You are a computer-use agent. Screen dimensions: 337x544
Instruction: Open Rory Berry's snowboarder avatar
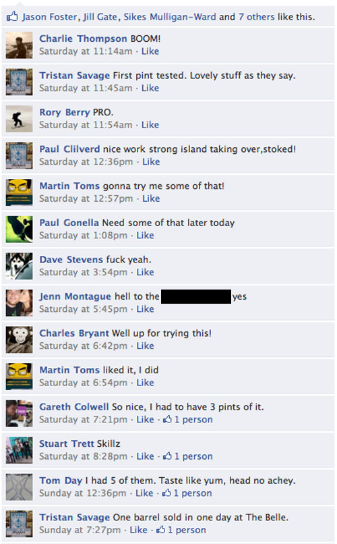click(20, 119)
